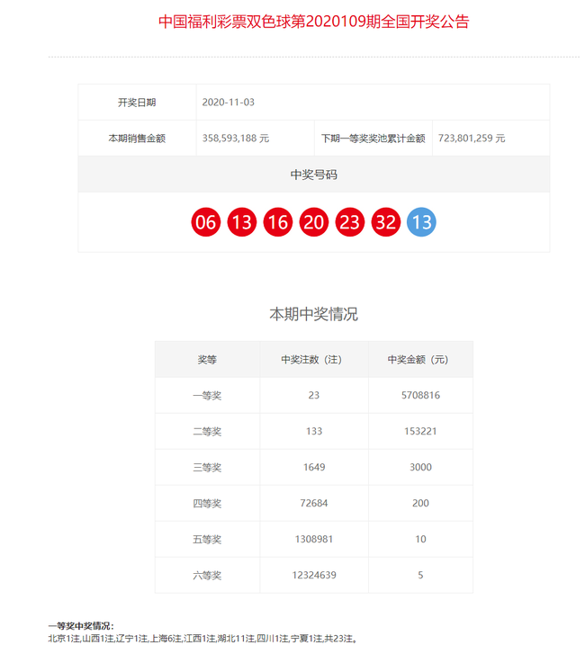
Task: Click the 中奖注数（注） column header
Action: click(314, 360)
